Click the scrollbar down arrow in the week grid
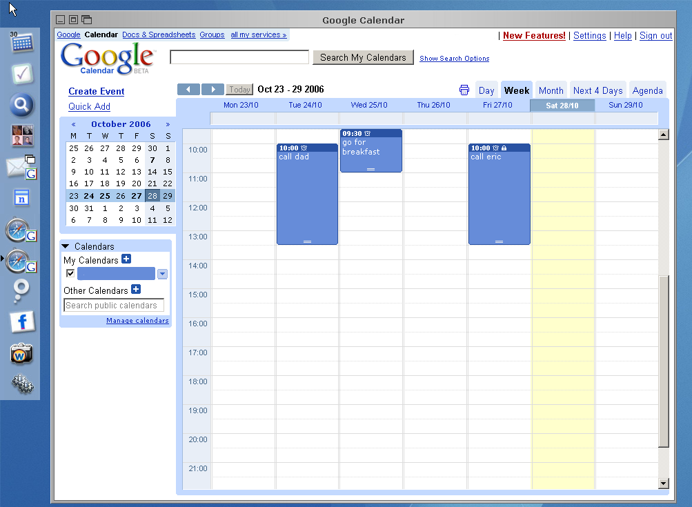Image resolution: width=692 pixels, height=507 pixels. tap(663, 483)
